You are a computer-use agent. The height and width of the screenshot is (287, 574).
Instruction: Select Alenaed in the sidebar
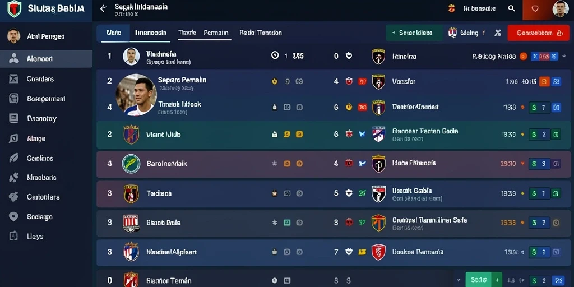coord(46,59)
